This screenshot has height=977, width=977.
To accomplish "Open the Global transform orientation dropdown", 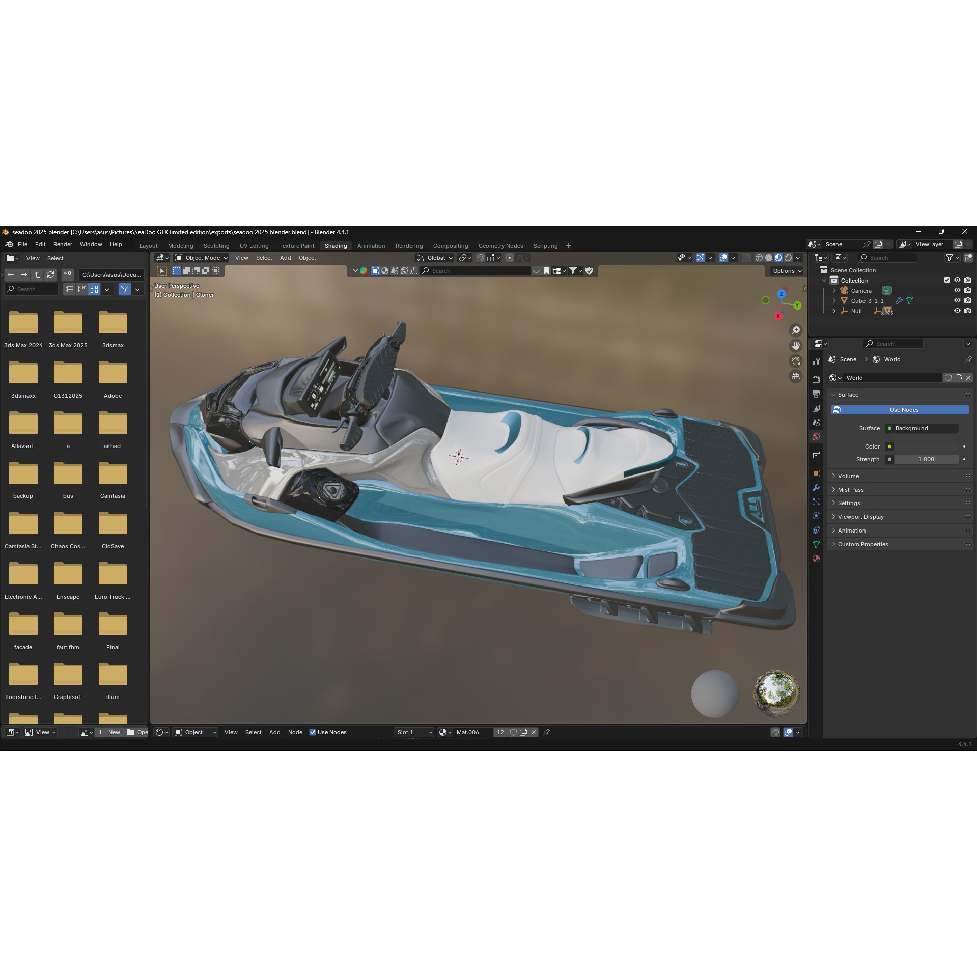I will coord(434,258).
